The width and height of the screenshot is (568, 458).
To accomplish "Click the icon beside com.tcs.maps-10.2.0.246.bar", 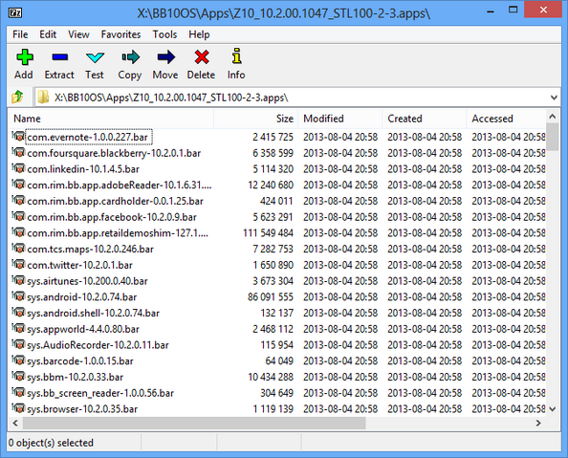I will click(x=18, y=249).
